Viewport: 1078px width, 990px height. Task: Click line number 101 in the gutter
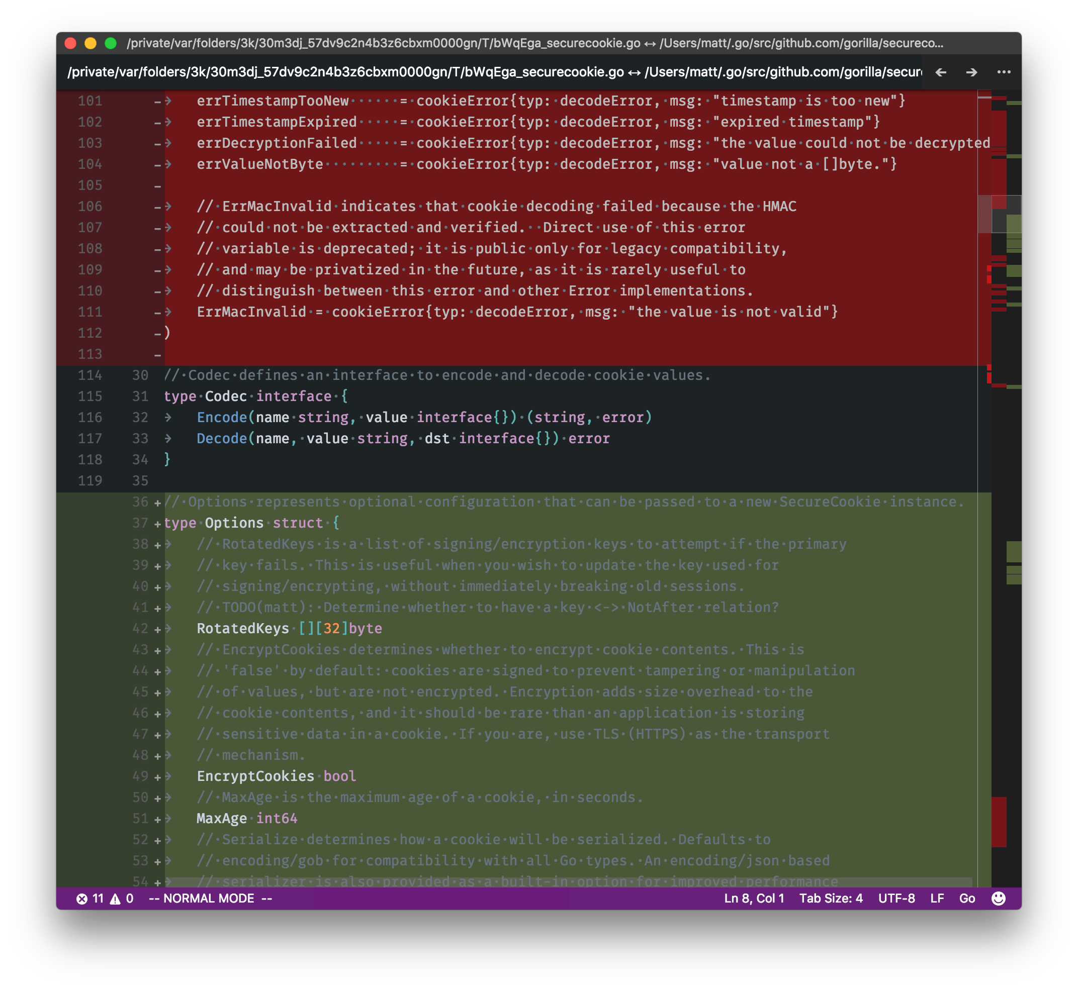[x=91, y=100]
